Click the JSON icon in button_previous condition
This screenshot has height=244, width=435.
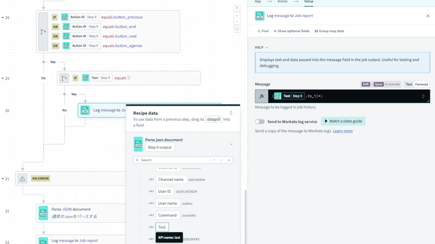[65, 17]
